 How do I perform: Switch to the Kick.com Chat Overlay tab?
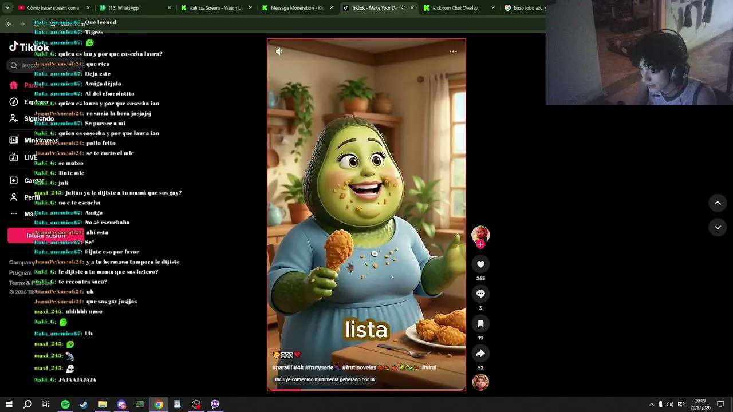coord(460,8)
